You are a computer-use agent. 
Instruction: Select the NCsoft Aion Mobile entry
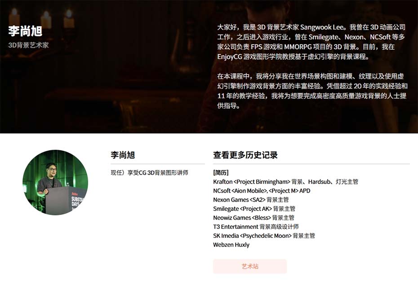point(262,191)
